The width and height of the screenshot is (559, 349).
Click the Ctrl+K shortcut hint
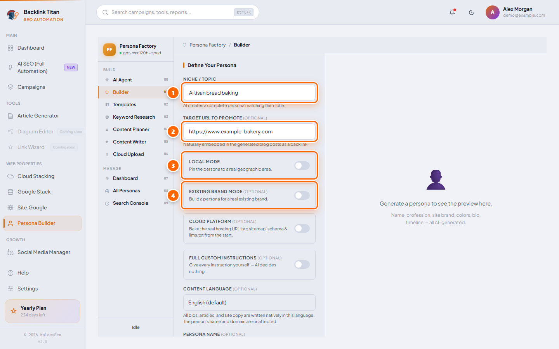pos(244,12)
